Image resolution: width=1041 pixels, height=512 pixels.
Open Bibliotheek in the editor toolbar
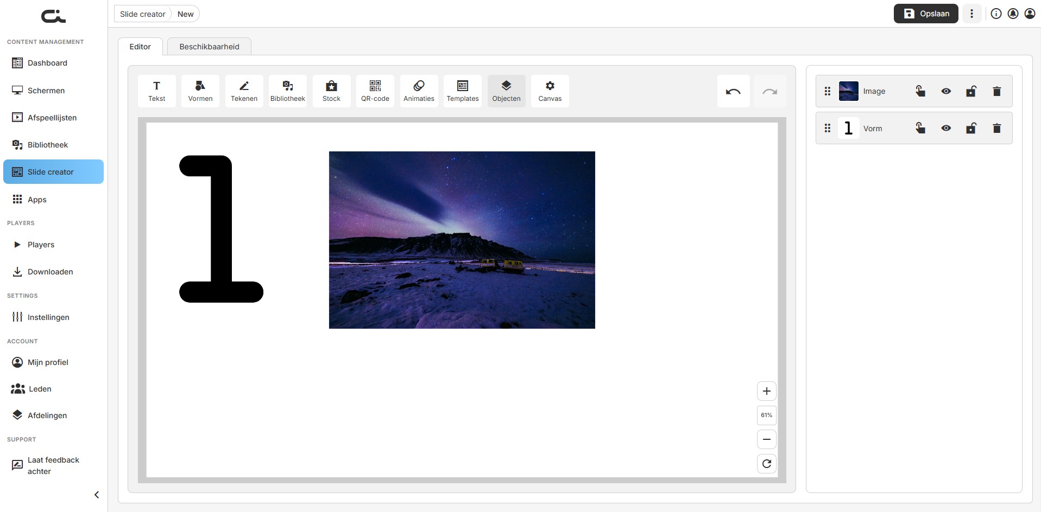coord(288,91)
